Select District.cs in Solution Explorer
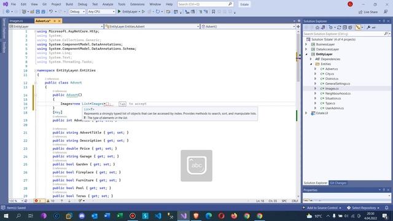This screenshot has height=221, width=393. click(332, 79)
